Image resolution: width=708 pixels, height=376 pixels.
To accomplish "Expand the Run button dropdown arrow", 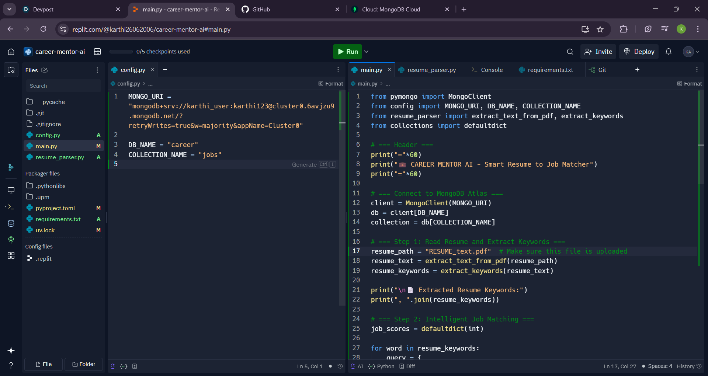I will pyautogui.click(x=366, y=52).
